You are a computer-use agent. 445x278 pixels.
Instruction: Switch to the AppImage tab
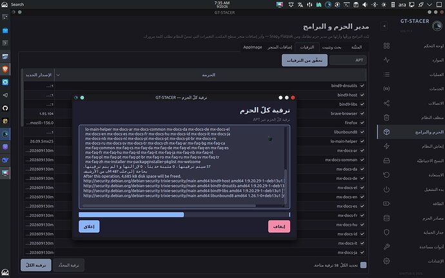253,47
